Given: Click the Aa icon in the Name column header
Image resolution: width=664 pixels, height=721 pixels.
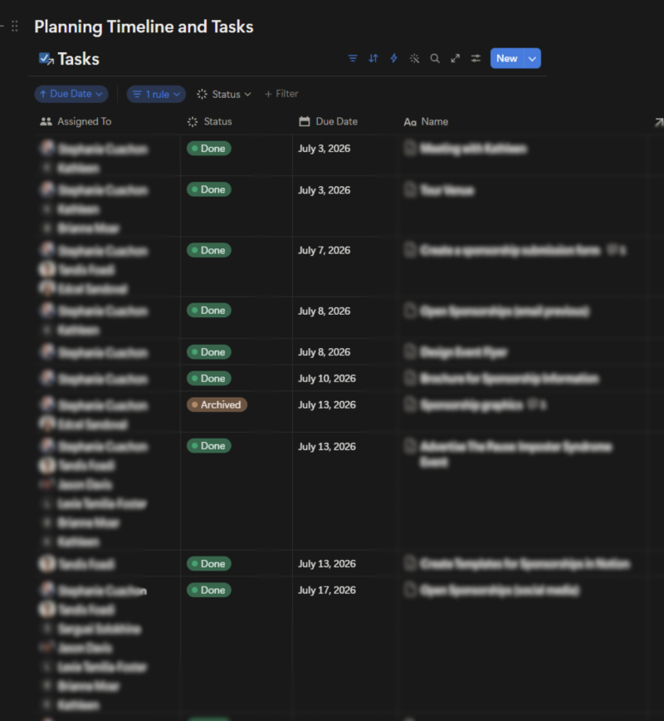Looking at the screenshot, I should tap(410, 122).
